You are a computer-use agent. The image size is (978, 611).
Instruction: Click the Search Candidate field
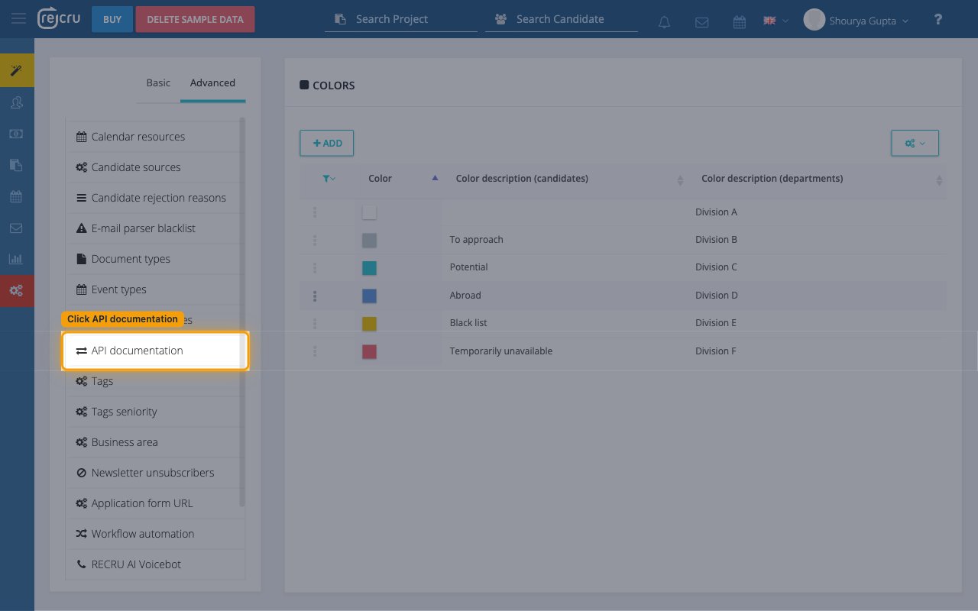click(x=562, y=19)
